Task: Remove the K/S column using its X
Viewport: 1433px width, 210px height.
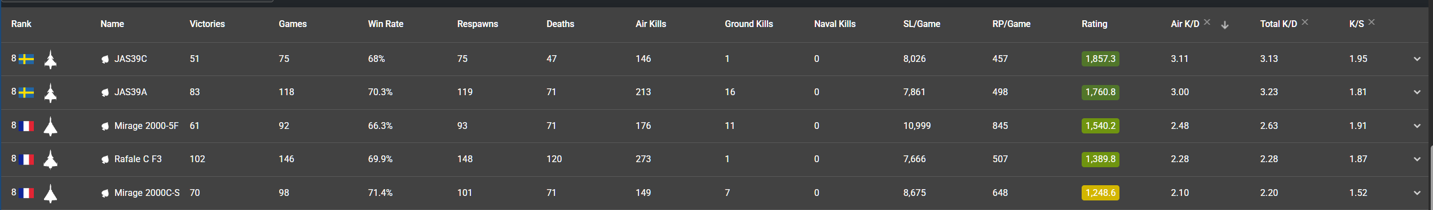Action: tap(1372, 22)
